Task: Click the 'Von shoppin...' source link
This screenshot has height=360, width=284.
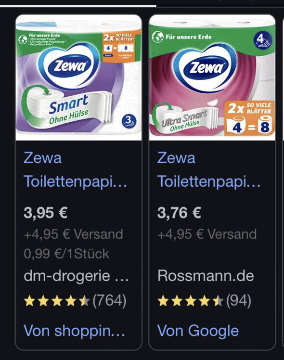Action: (75, 331)
